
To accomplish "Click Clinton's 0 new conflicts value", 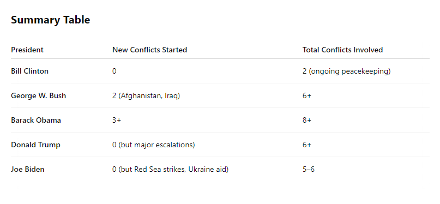I will (x=114, y=71).
